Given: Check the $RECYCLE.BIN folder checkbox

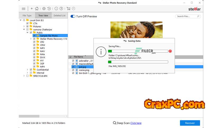Looking at the screenshot, I should (27, 76).
